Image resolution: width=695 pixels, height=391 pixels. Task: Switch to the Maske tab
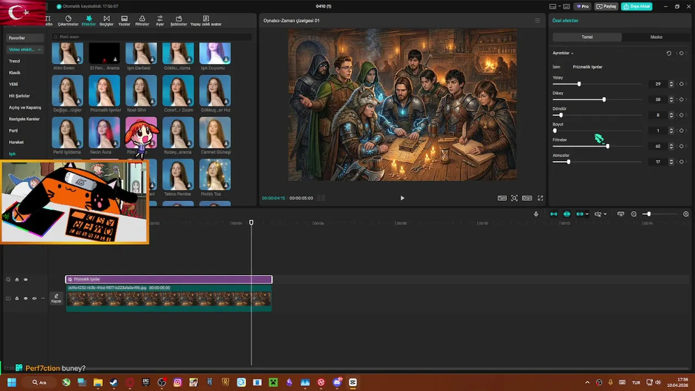pos(656,37)
